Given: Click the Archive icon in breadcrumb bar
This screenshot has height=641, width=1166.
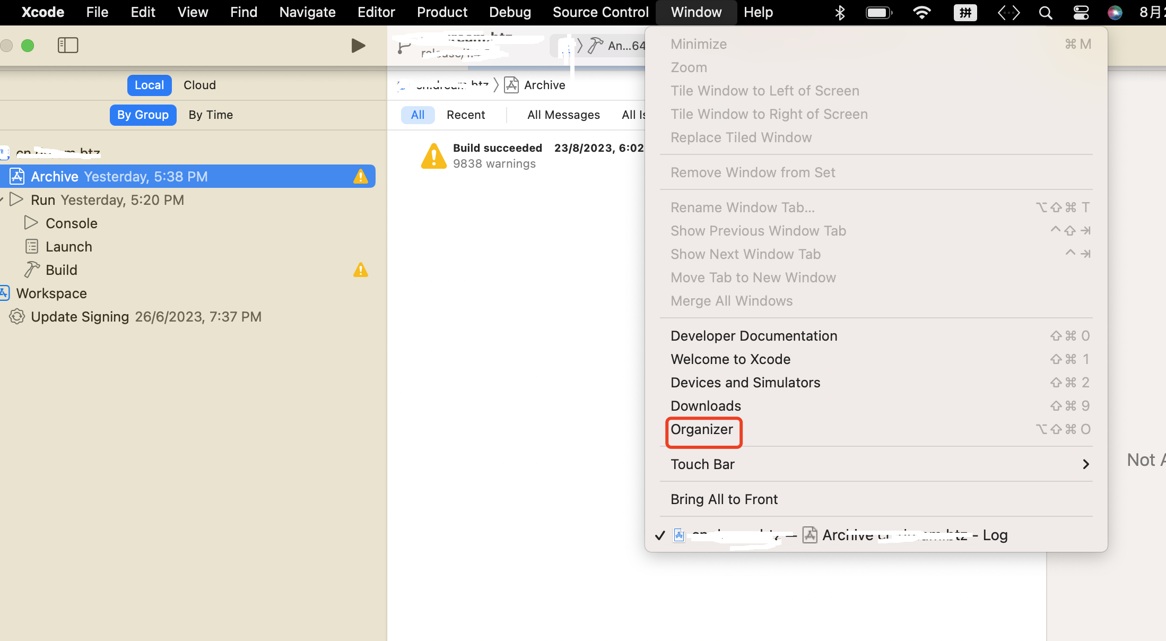Looking at the screenshot, I should pos(511,85).
